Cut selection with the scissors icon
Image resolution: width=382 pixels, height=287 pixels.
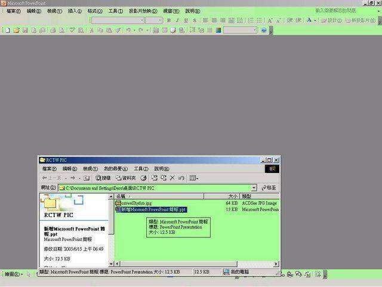point(91,30)
